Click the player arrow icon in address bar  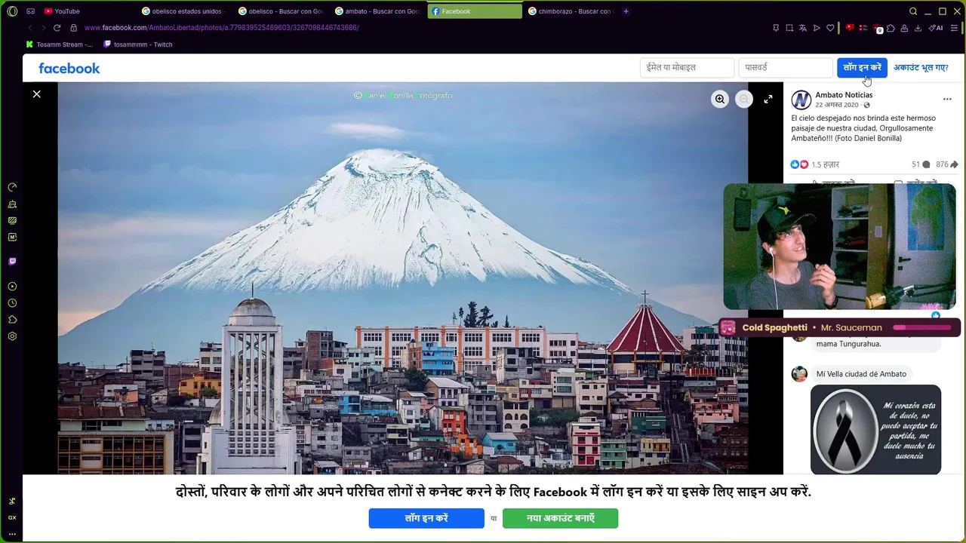(817, 28)
